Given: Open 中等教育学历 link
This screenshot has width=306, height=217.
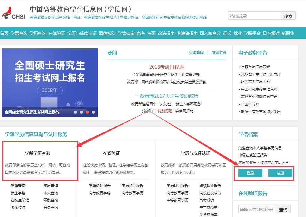Looking at the screenshot, I should coord(177,200).
